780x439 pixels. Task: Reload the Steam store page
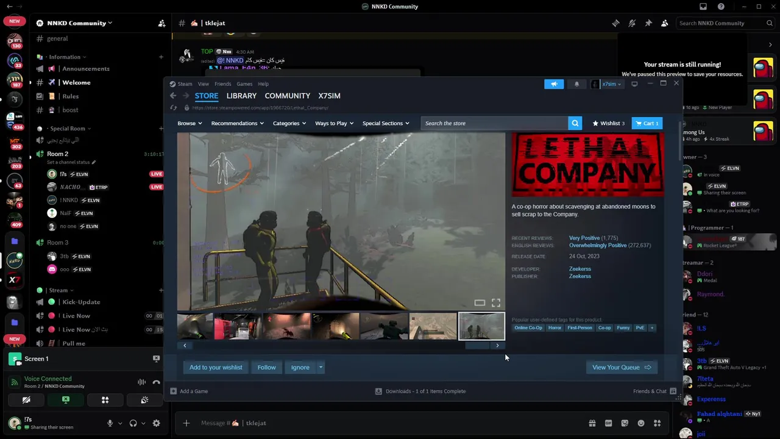coord(174,108)
